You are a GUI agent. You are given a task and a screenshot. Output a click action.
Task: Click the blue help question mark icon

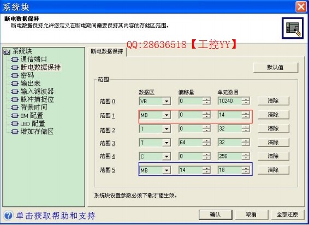[x=8, y=215]
